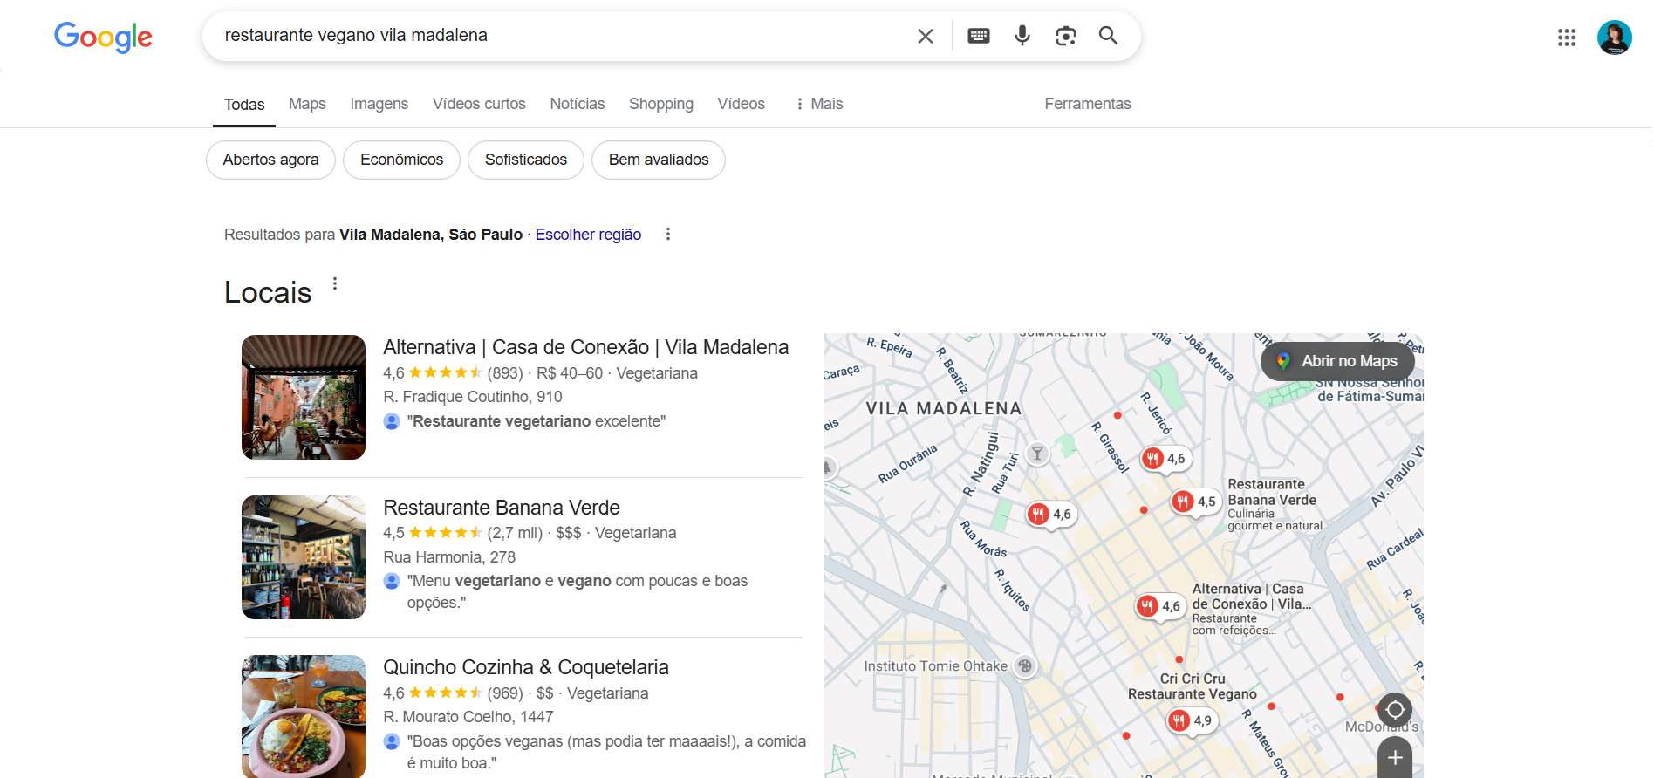Open search by image camera
Image resolution: width=1654 pixels, height=778 pixels.
click(x=1065, y=36)
